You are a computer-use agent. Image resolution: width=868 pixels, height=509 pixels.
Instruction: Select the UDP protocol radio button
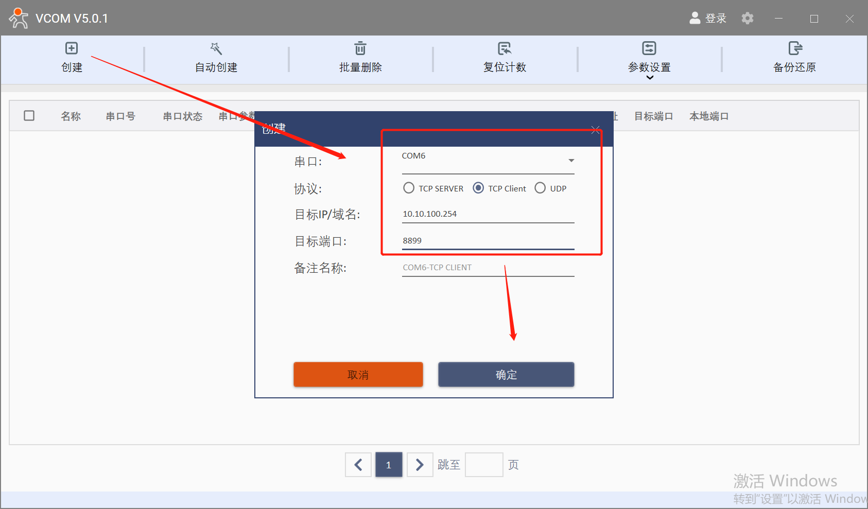(x=540, y=188)
